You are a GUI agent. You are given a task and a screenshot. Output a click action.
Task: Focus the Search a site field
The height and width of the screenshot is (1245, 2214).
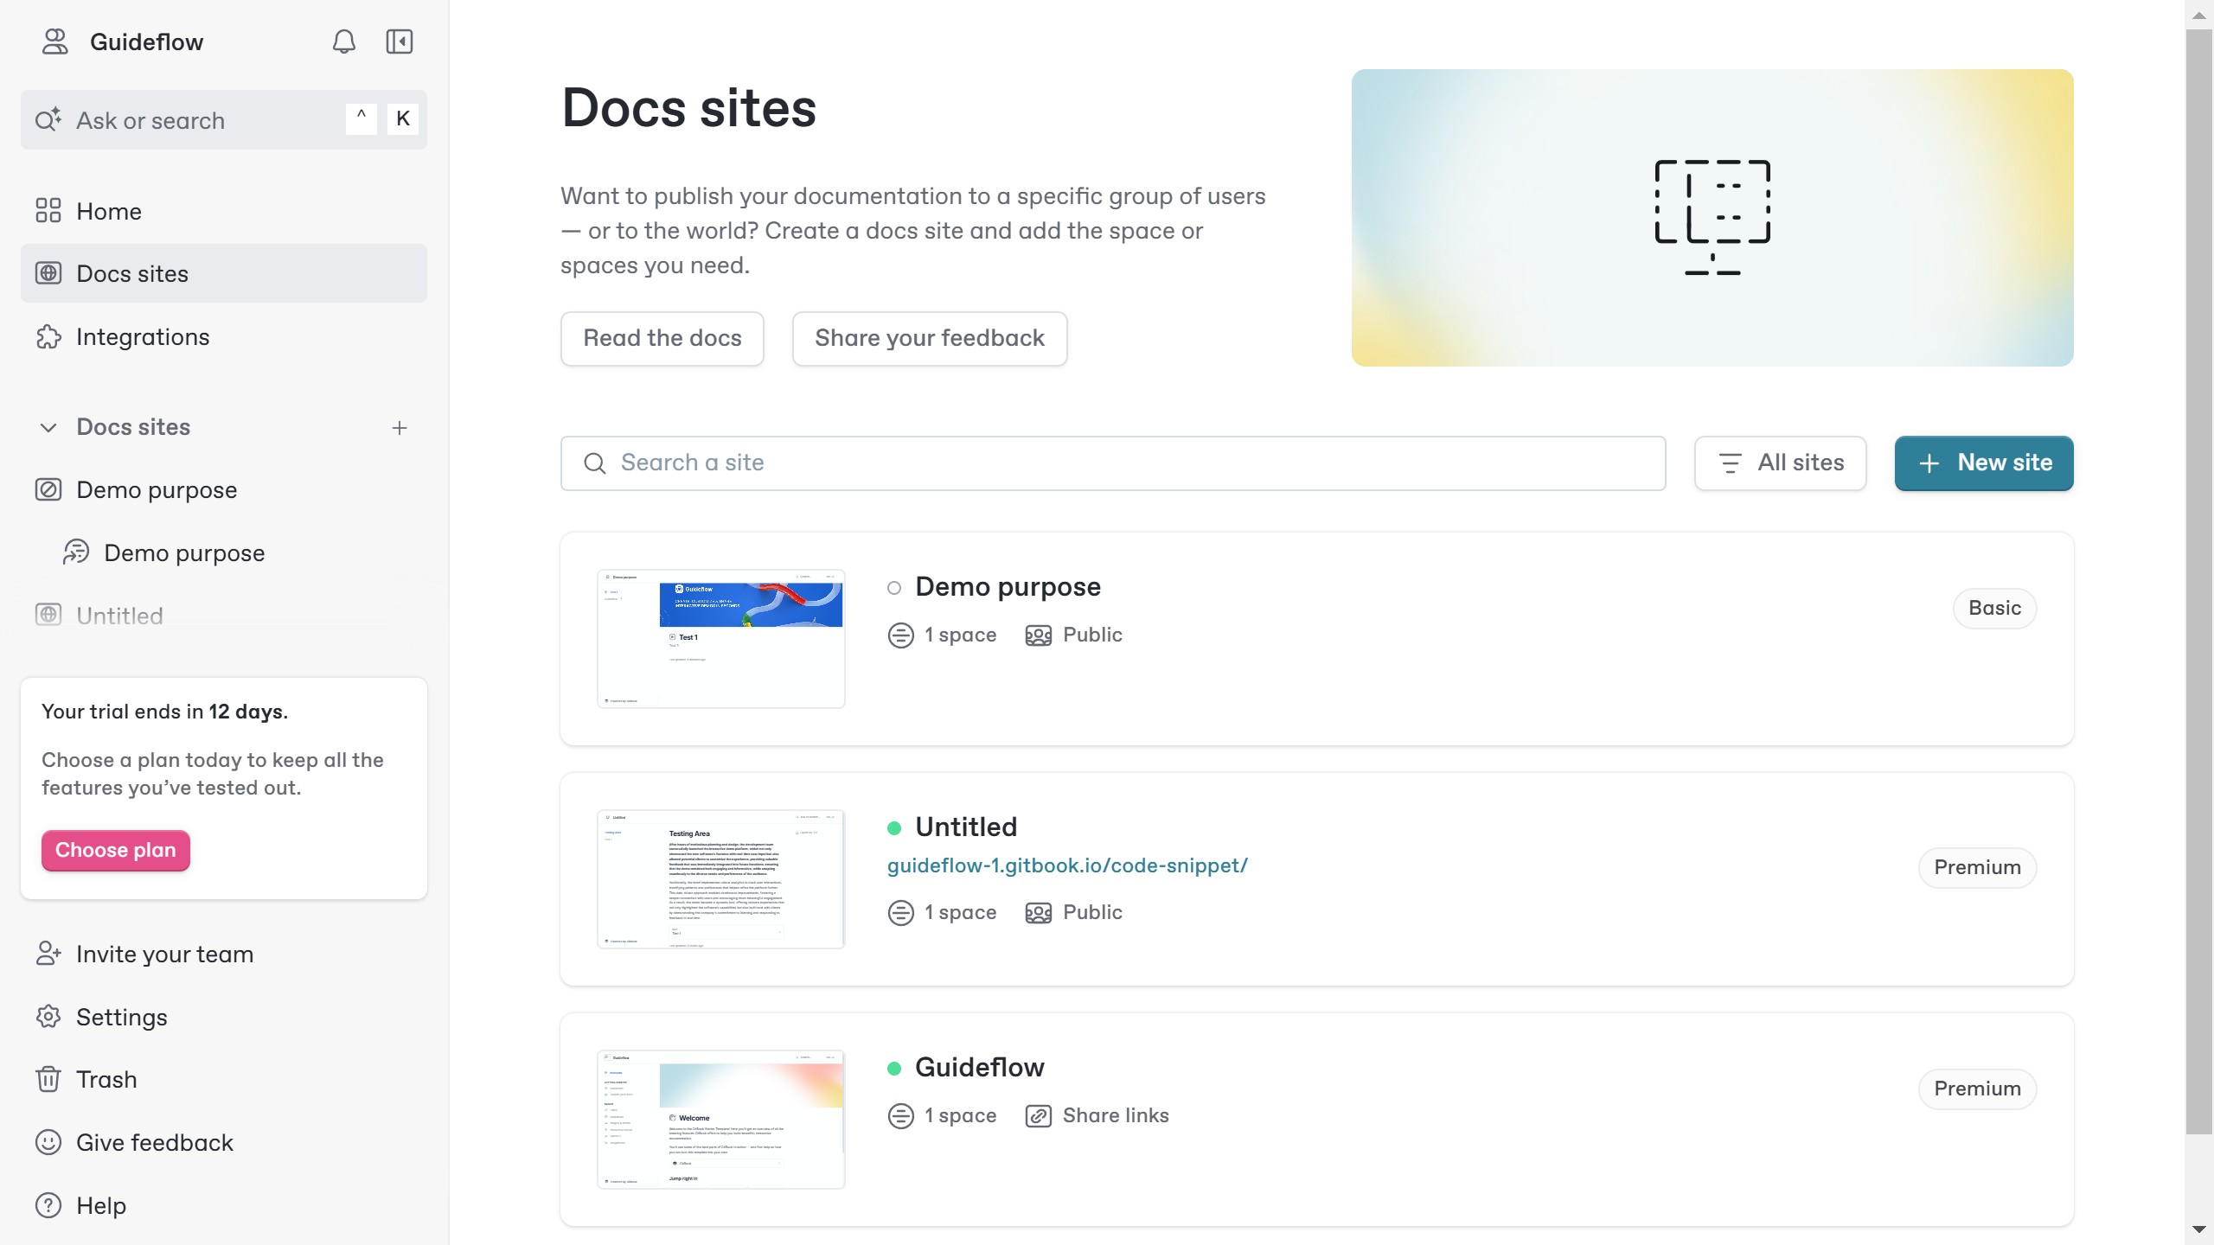1113,463
